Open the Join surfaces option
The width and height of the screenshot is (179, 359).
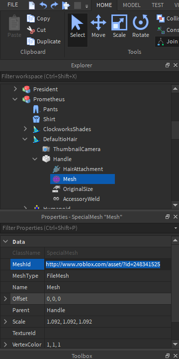tap(167, 41)
